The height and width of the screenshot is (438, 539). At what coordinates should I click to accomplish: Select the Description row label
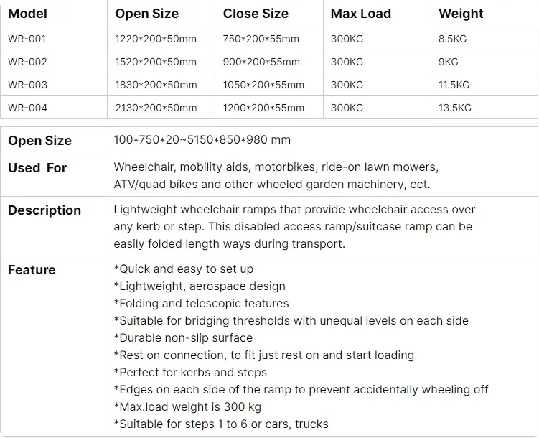tap(44, 210)
